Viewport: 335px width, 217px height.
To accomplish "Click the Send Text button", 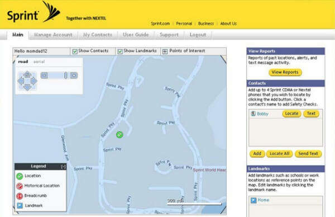I will click(x=308, y=154).
